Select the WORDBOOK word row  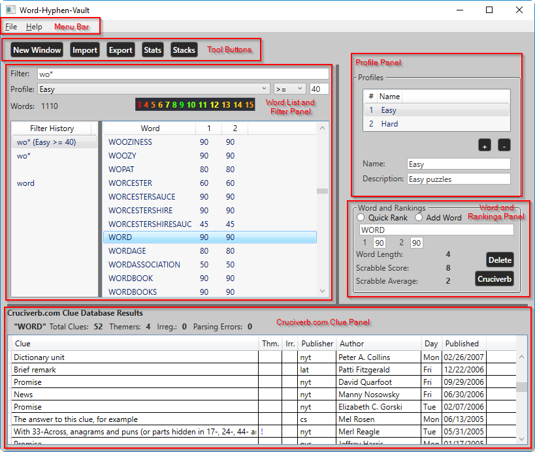click(210, 279)
